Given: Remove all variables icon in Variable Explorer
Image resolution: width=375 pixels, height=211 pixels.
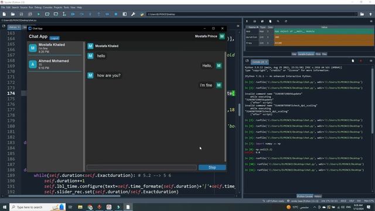Looking at the screenshot, I should tap(270, 21).
